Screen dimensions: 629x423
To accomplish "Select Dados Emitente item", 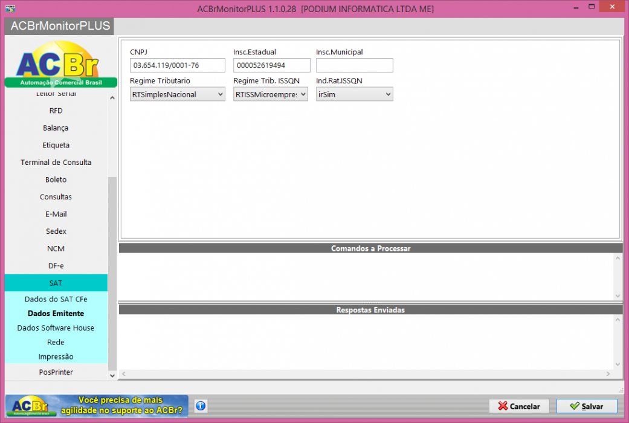I will point(56,314).
